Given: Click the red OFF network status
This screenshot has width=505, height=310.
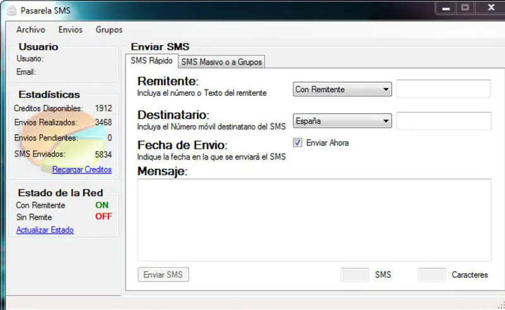Looking at the screenshot, I should click(104, 217).
